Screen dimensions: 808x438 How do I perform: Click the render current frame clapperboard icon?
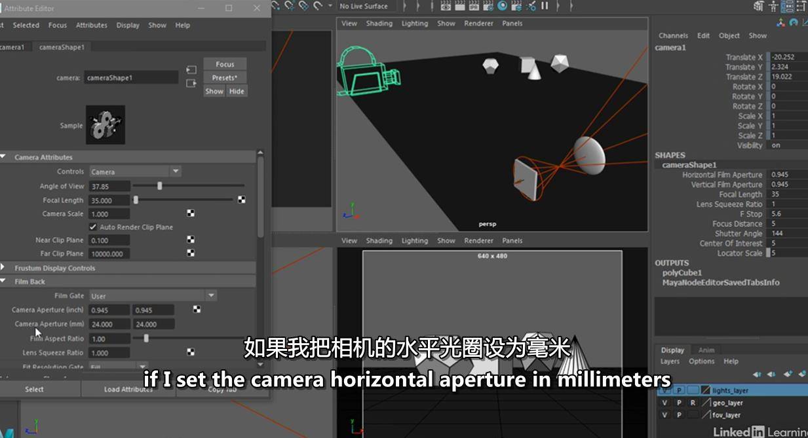[460, 6]
